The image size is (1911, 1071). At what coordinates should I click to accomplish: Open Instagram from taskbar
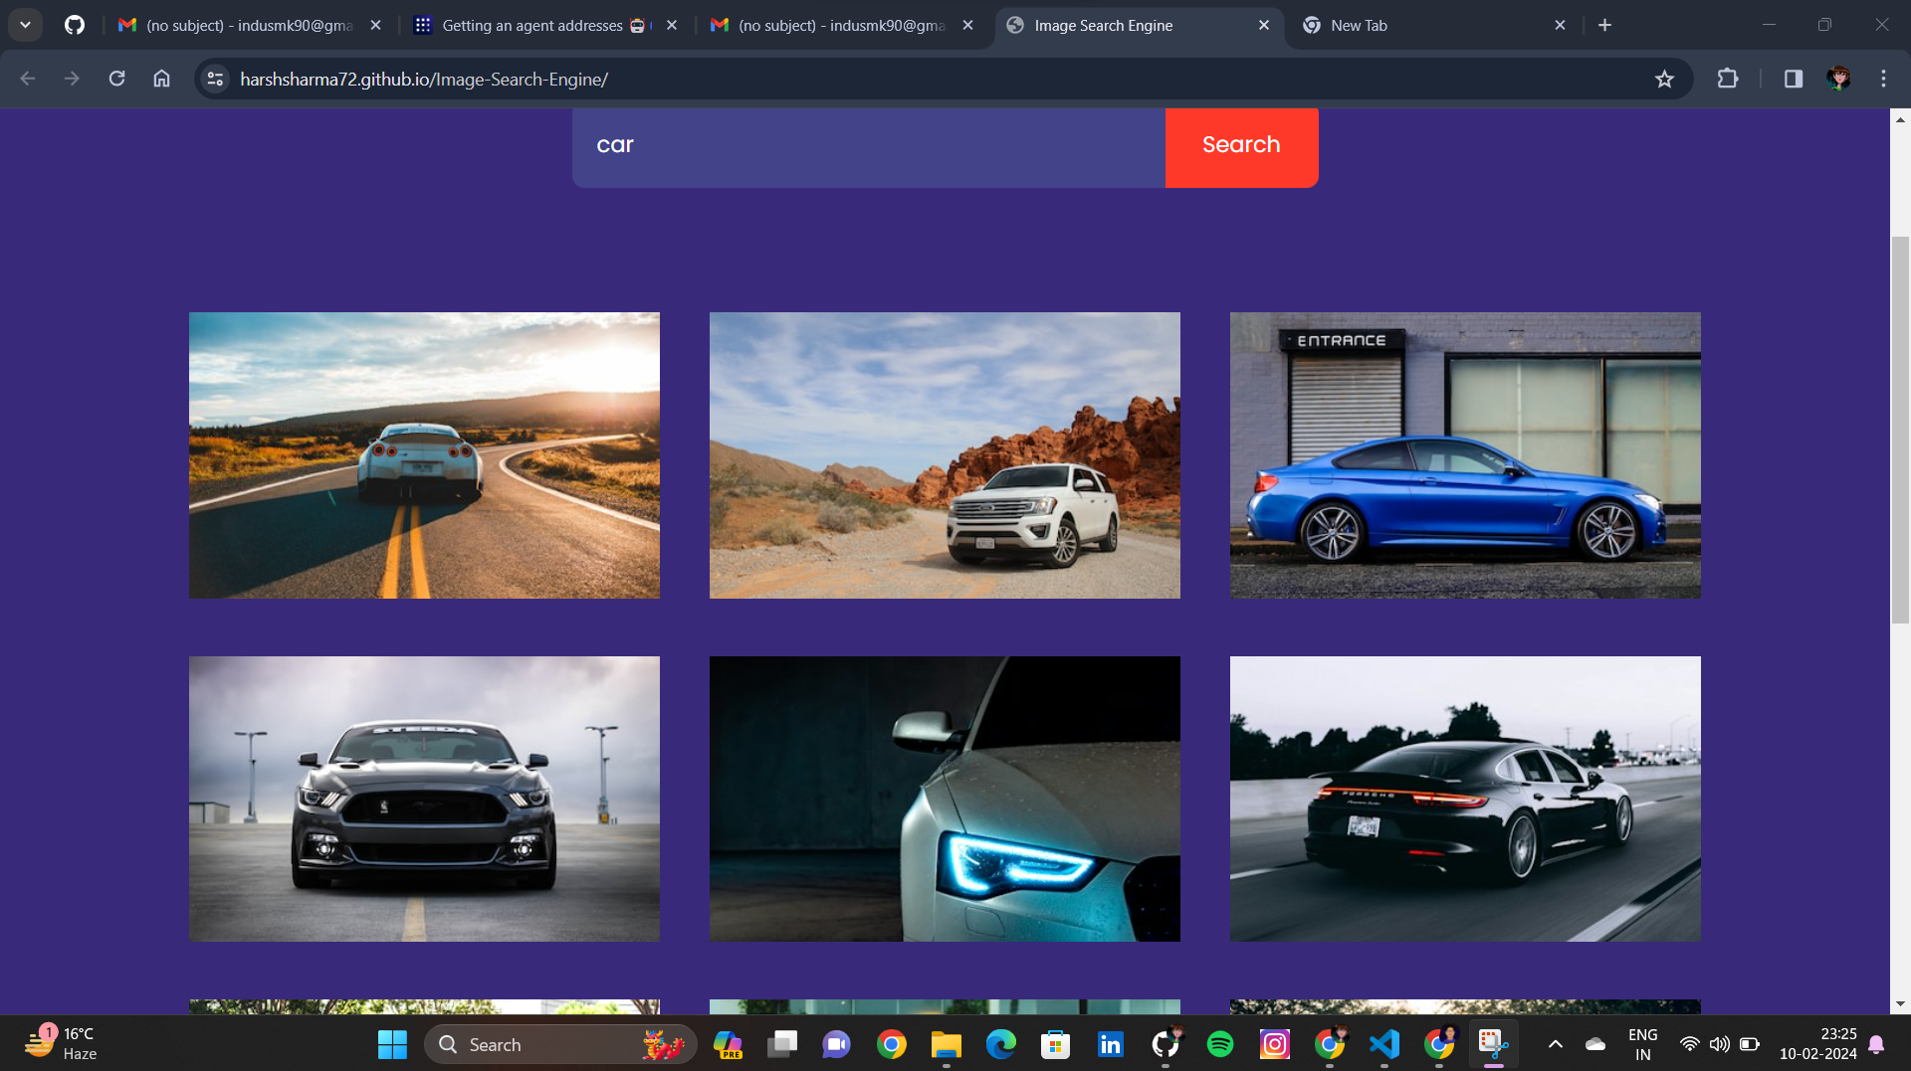point(1275,1044)
